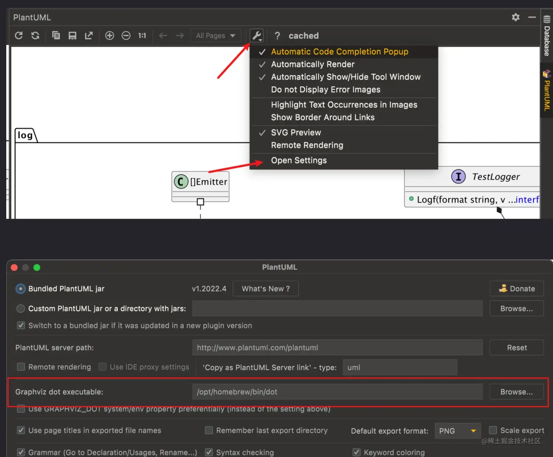Click the question mark help icon

coord(277,36)
